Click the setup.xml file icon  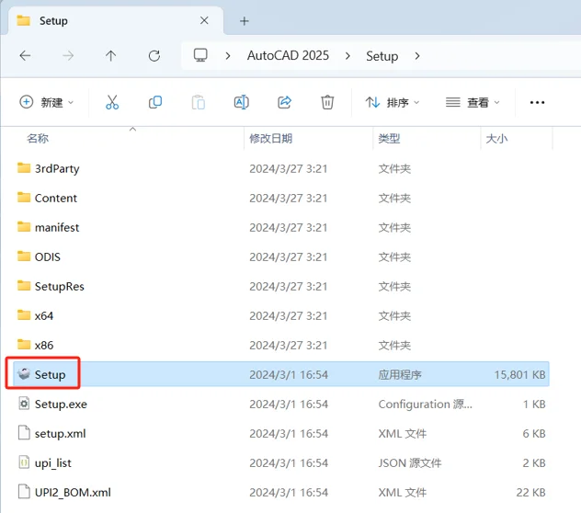[24, 433]
